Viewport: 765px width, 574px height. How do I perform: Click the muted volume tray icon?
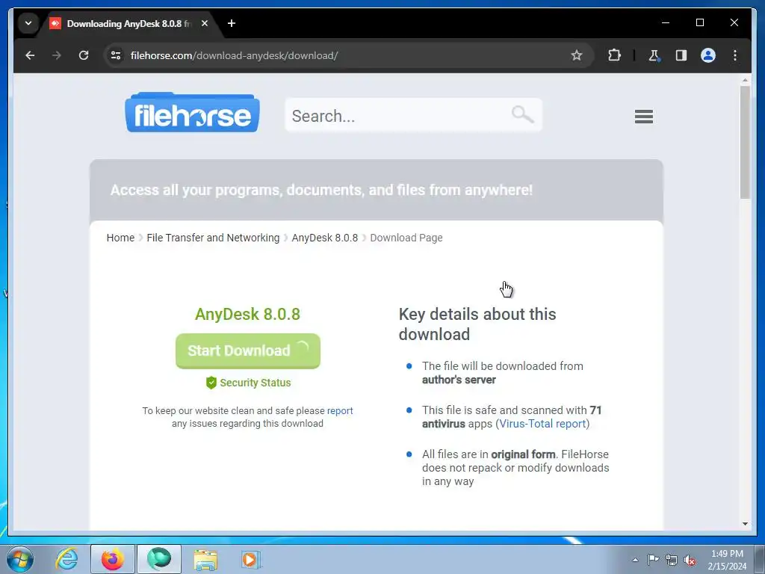click(690, 561)
